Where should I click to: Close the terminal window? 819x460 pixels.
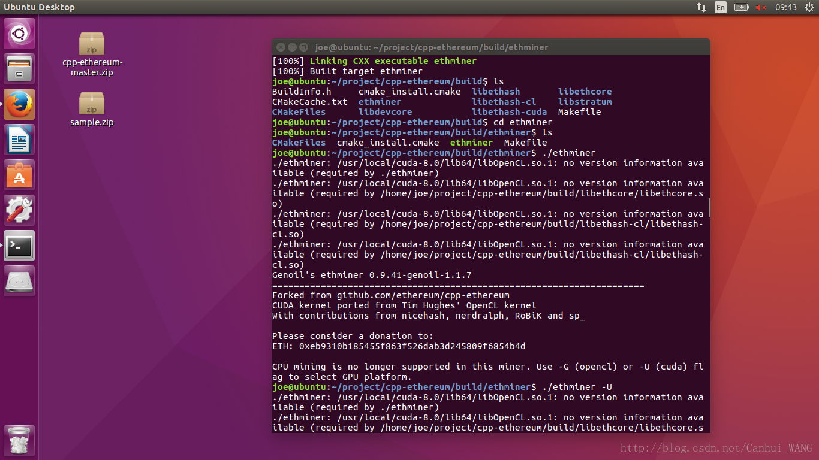point(280,47)
